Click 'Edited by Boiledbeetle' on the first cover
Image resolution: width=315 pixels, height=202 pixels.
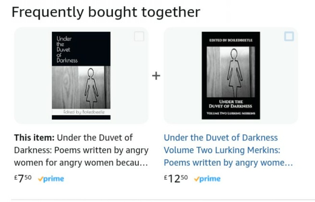84,112
